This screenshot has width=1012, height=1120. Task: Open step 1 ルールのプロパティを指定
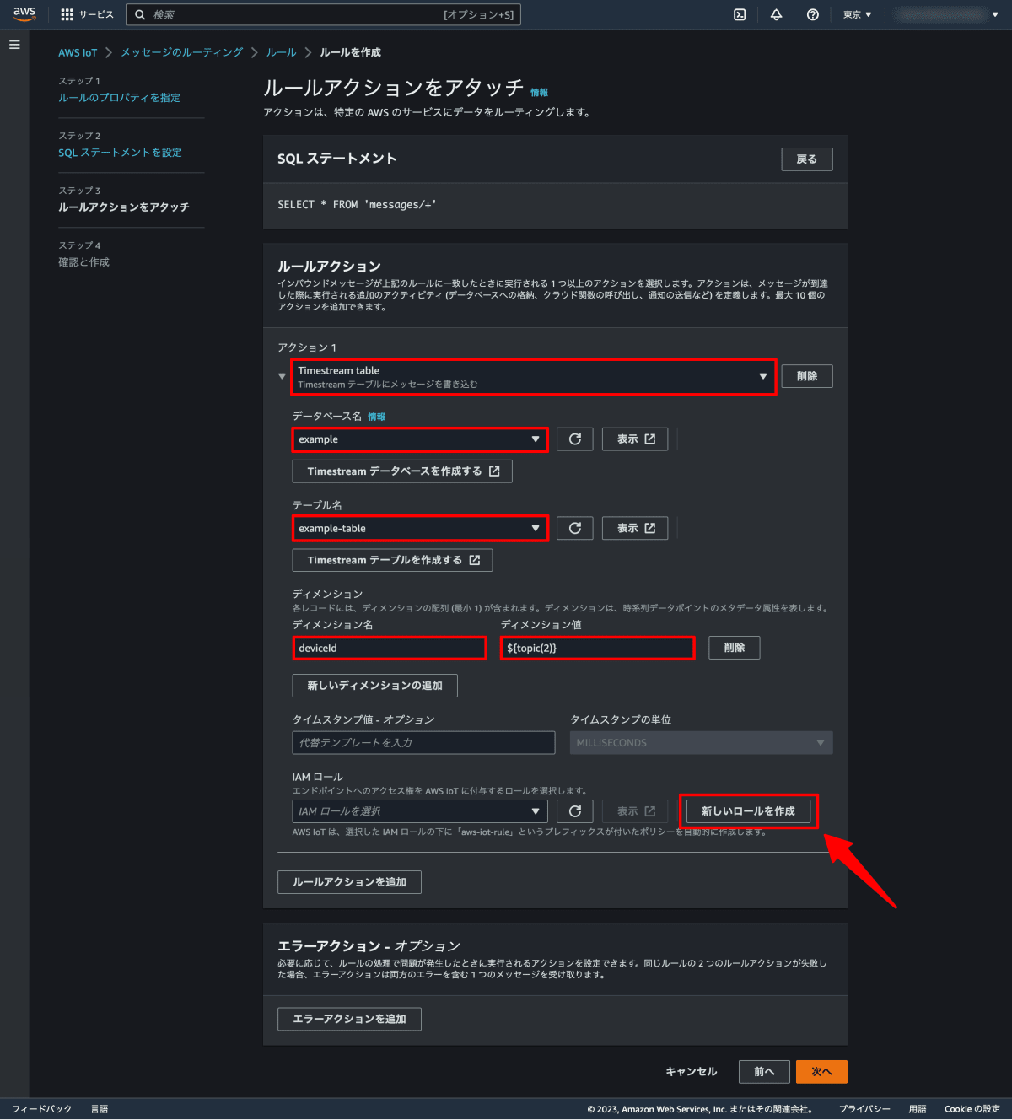click(119, 98)
